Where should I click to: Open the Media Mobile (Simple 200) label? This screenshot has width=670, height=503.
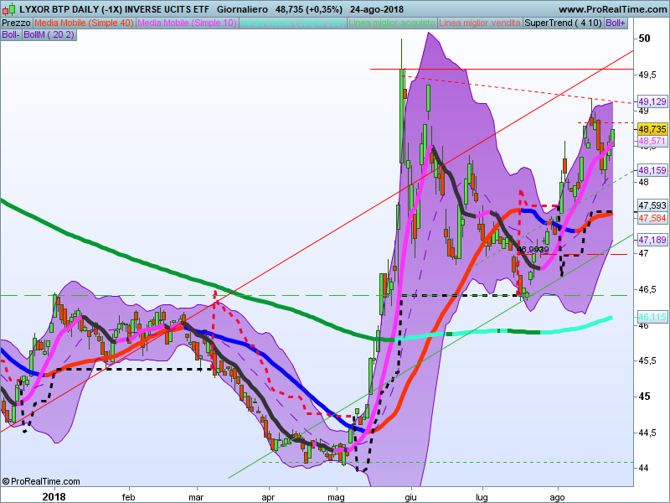click(x=292, y=23)
